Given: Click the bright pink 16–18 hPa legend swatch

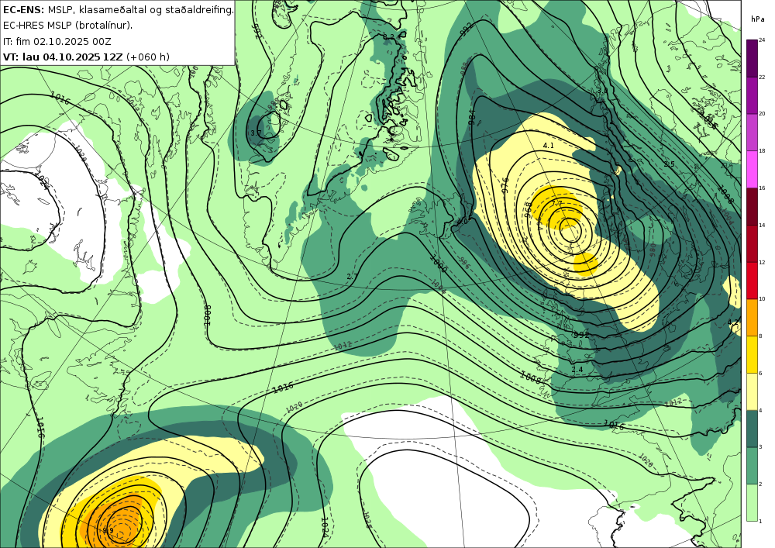Looking at the screenshot, I should [751, 170].
